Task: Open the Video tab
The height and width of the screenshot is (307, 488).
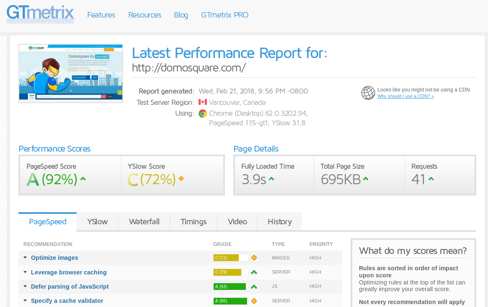Action: (237, 222)
